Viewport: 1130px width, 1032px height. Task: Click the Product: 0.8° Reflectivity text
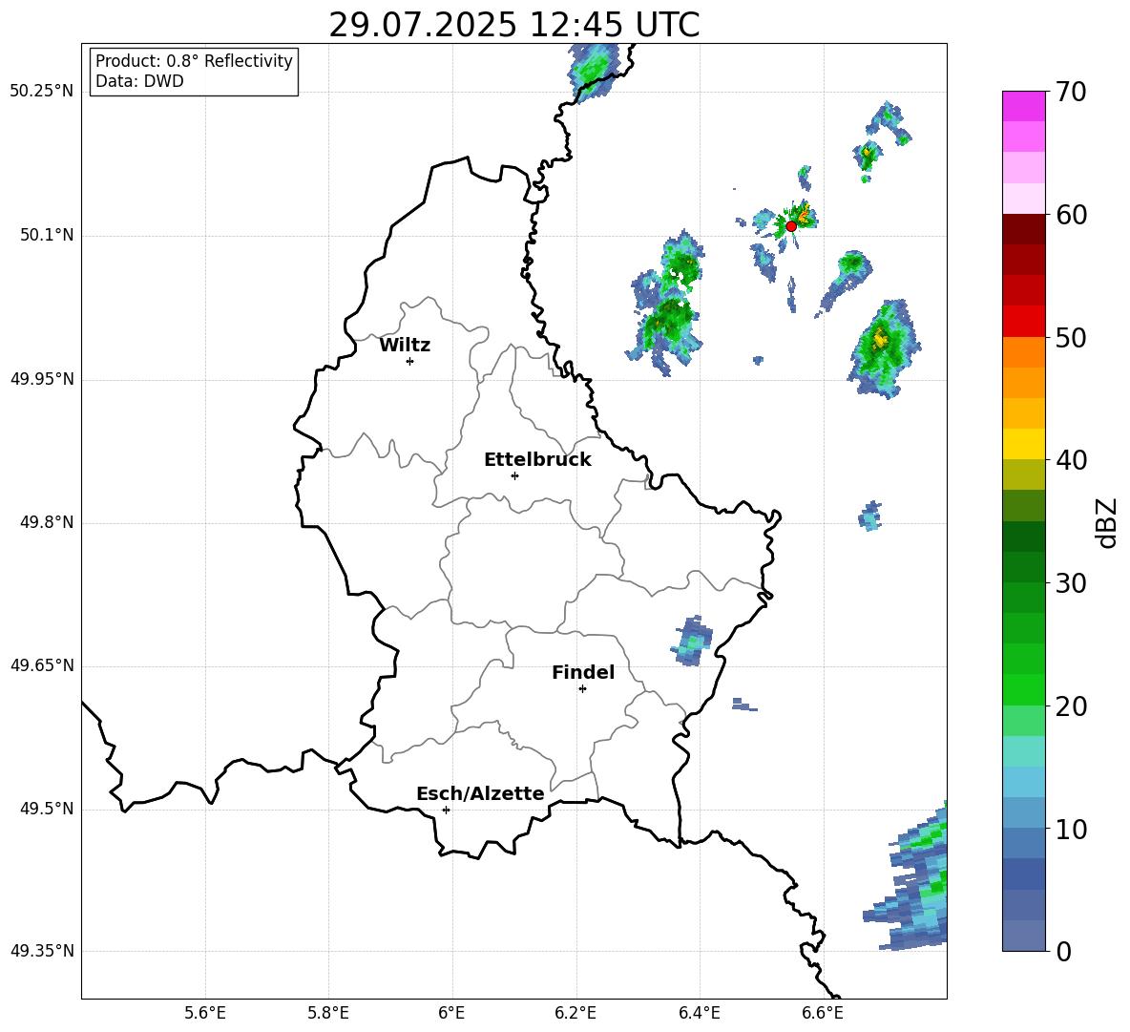click(x=194, y=61)
